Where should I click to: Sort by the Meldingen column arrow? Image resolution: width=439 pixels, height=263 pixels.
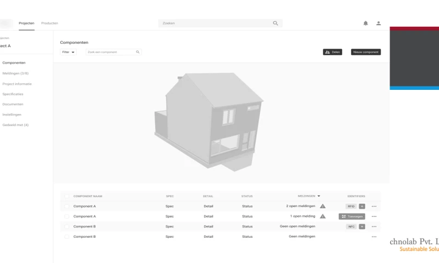point(319,196)
